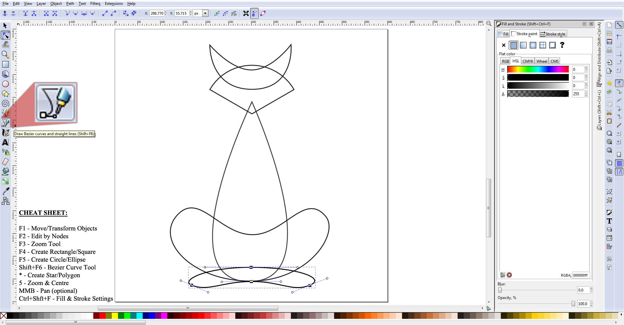Viewport: 624px width, 325px height.
Task: Make selected segments lines
Action: [x=105, y=13]
